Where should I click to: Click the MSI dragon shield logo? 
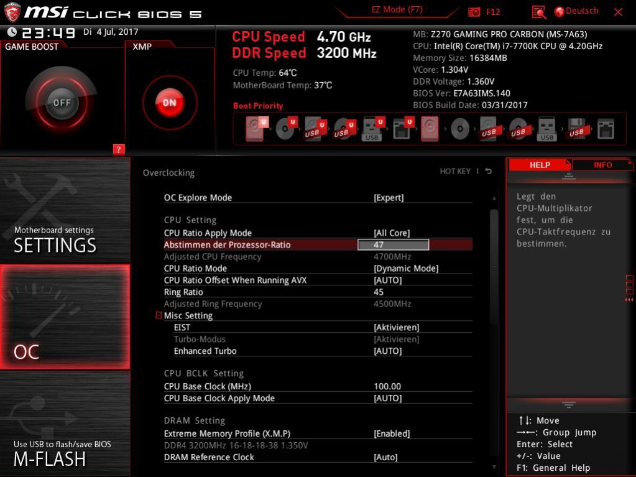[12, 12]
